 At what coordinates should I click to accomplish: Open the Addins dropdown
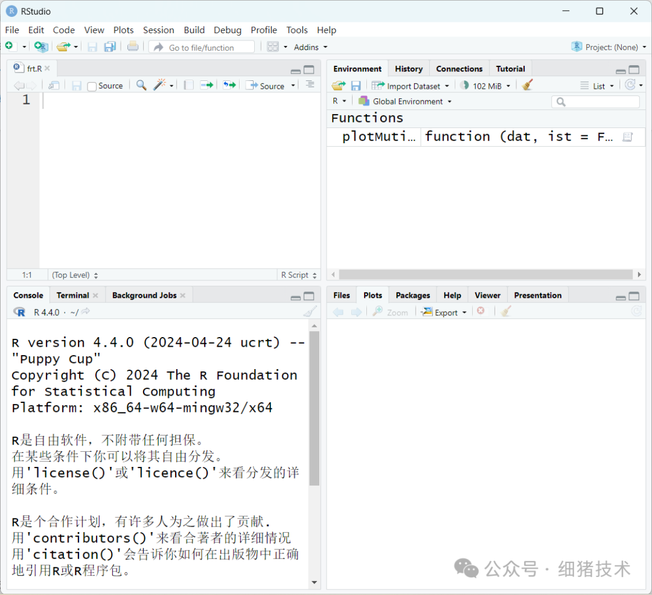tap(310, 47)
